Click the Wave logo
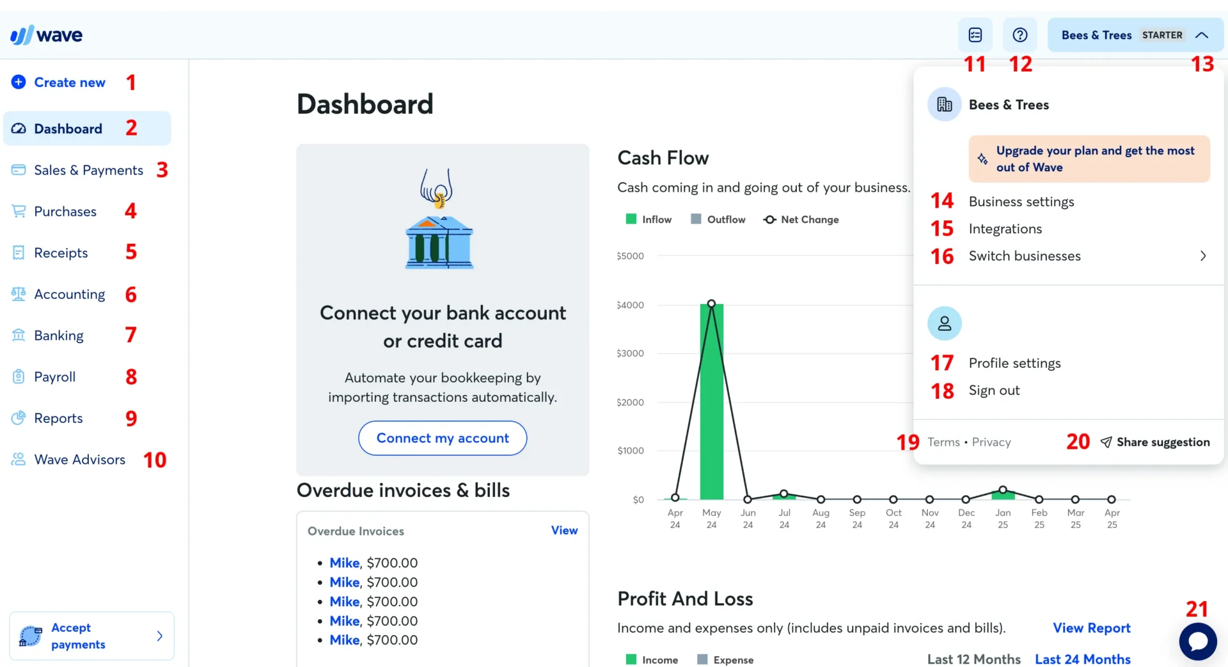This screenshot has width=1228, height=667. (x=45, y=34)
